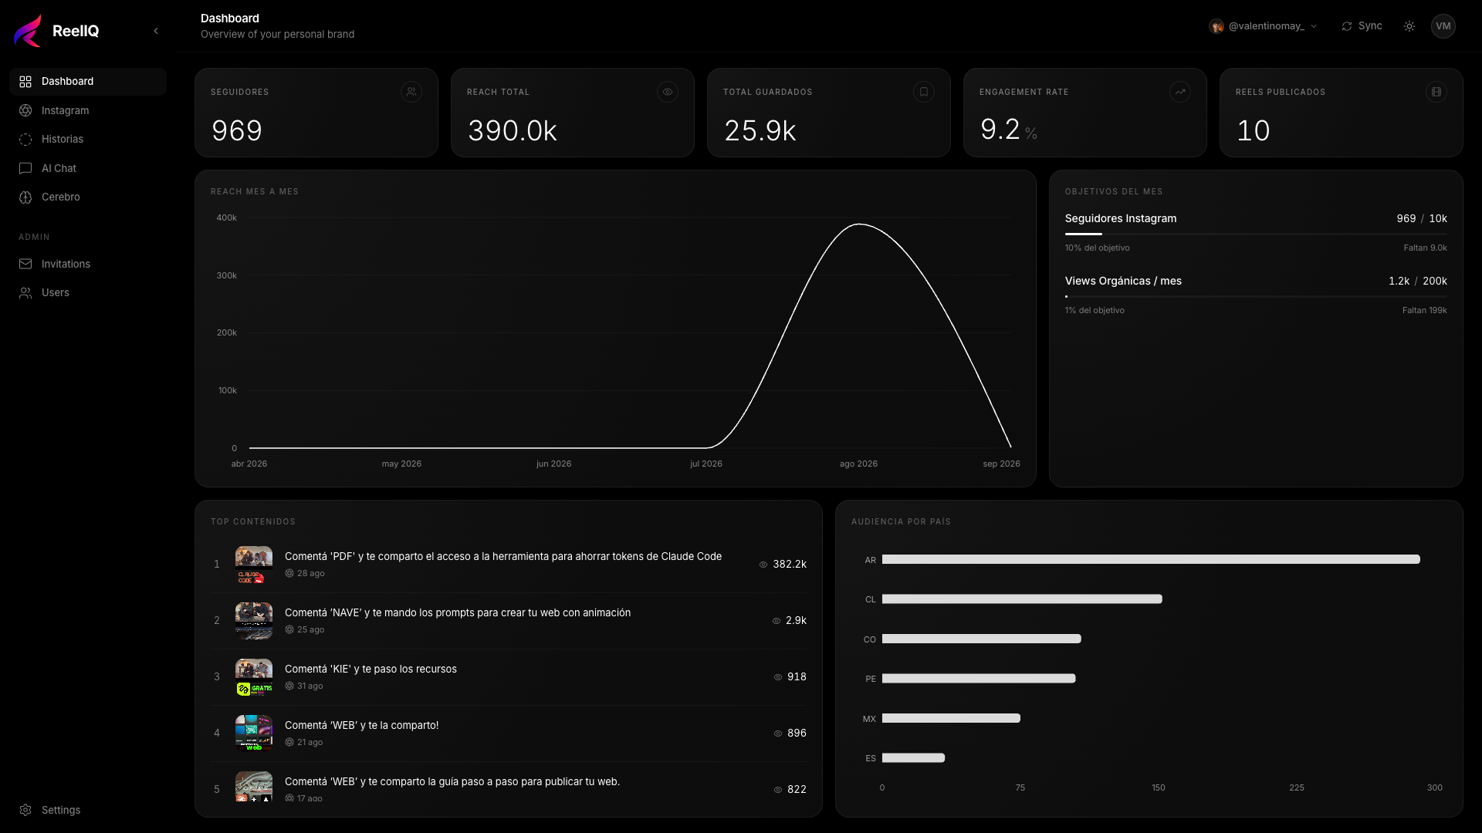1482x833 pixels.
Task: Click the 'ago 2026' chart axis label
Action: pyautogui.click(x=858, y=464)
